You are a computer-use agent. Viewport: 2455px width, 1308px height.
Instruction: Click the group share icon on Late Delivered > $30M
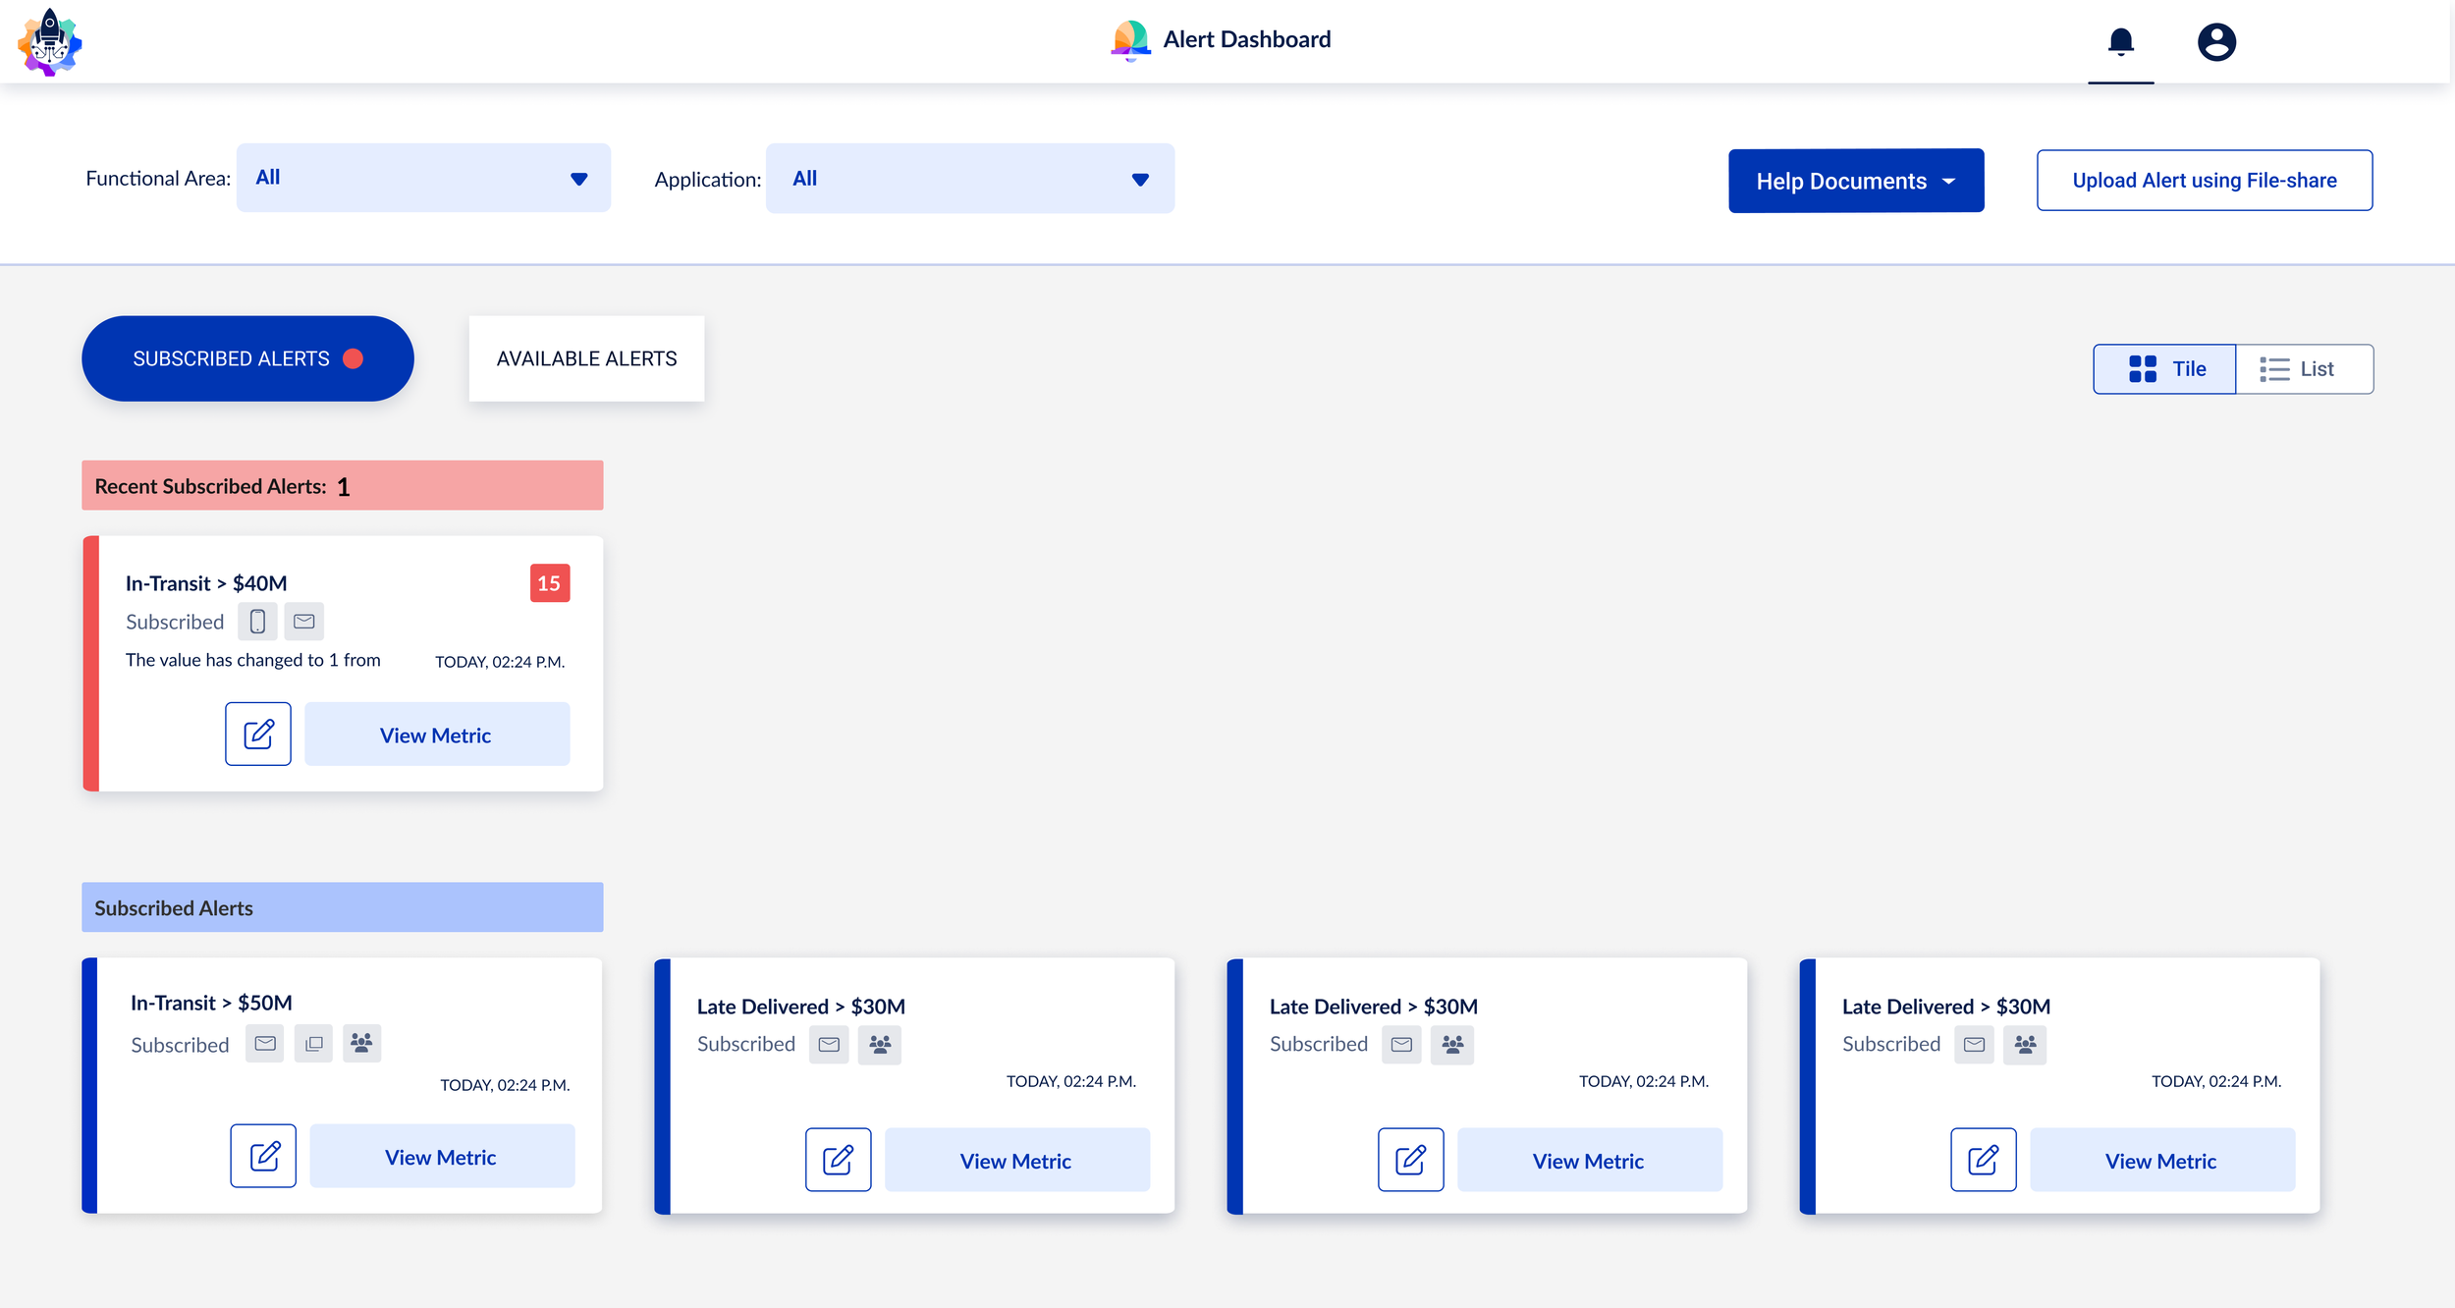[x=880, y=1045]
